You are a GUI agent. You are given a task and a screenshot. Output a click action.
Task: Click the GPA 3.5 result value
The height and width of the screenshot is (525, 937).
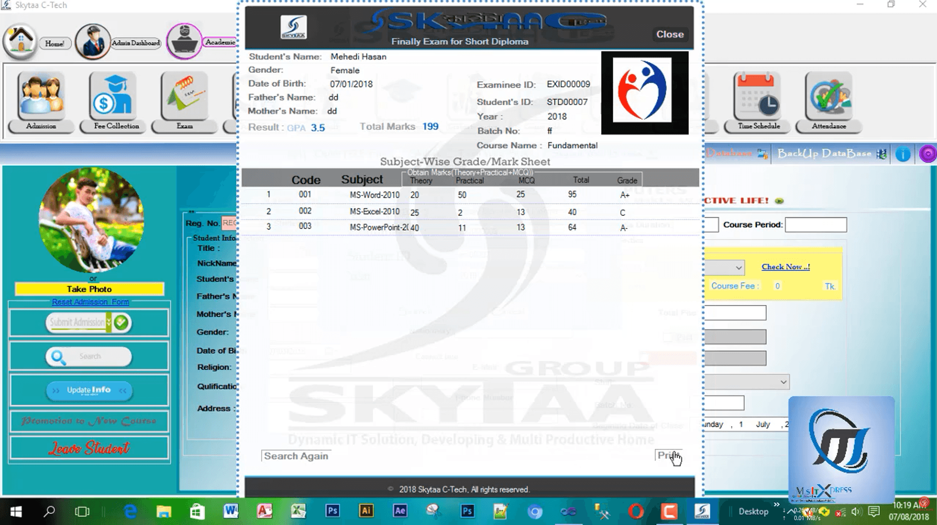click(x=317, y=128)
